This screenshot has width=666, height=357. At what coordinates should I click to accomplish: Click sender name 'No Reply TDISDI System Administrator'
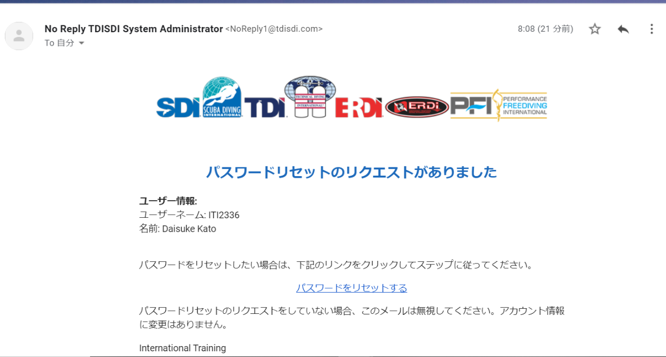point(134,29)
